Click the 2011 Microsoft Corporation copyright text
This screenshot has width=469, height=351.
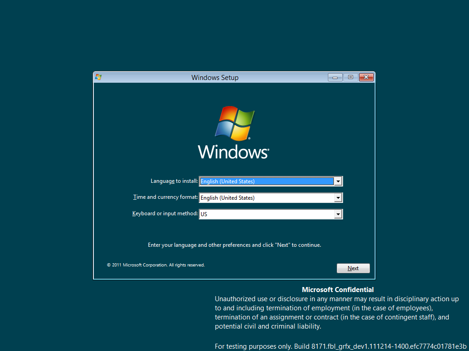tap(156, 265)
